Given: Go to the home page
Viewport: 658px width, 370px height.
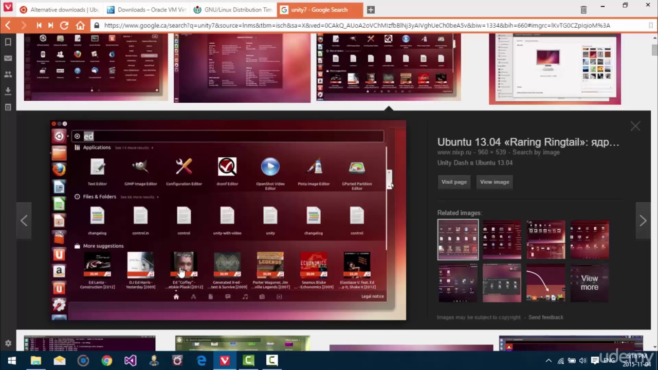Looking at the screenshot, I should pyautogui.click(x=80, y=25).
